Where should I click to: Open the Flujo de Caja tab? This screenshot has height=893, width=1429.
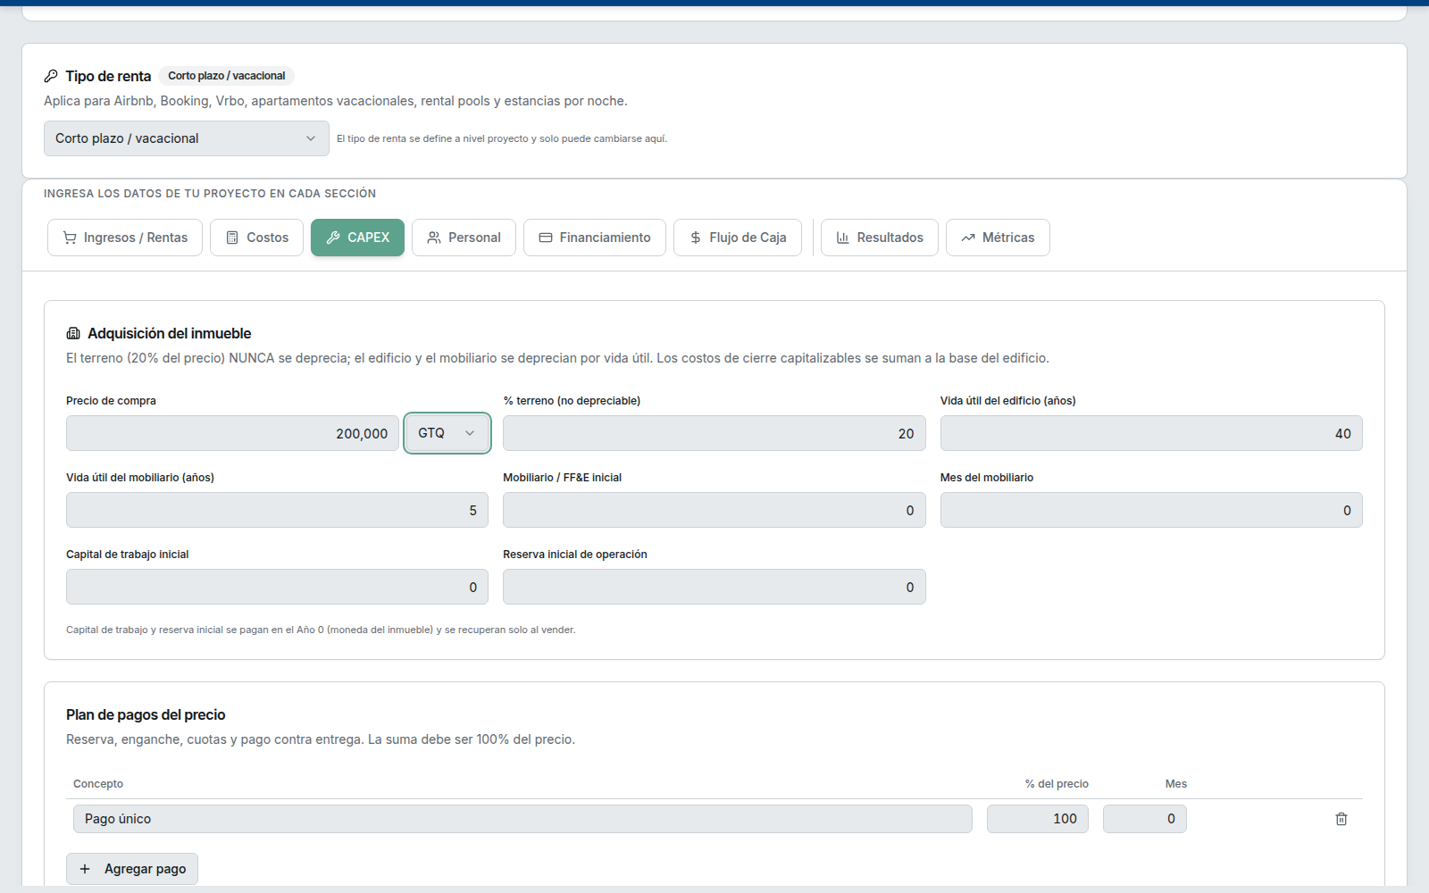pyautogui.click(x=738, y=238)
